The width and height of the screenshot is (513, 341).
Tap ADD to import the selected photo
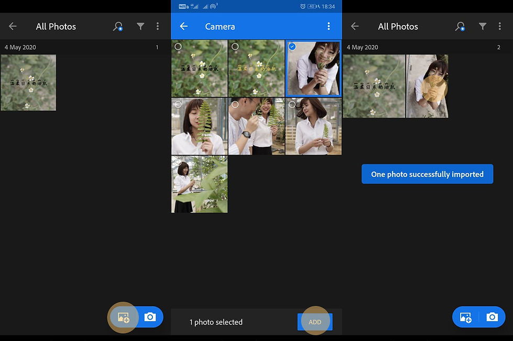point(315,322)
